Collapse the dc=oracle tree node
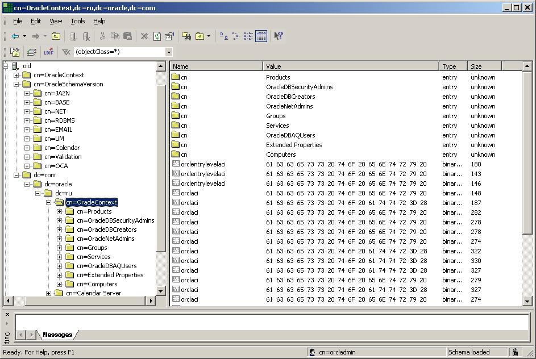The image size is (536, 359). click(27, 184)
